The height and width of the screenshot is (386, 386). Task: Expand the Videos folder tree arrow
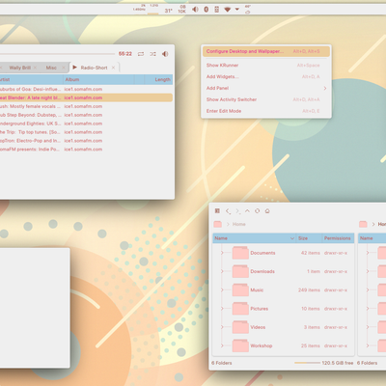[222, 327]
